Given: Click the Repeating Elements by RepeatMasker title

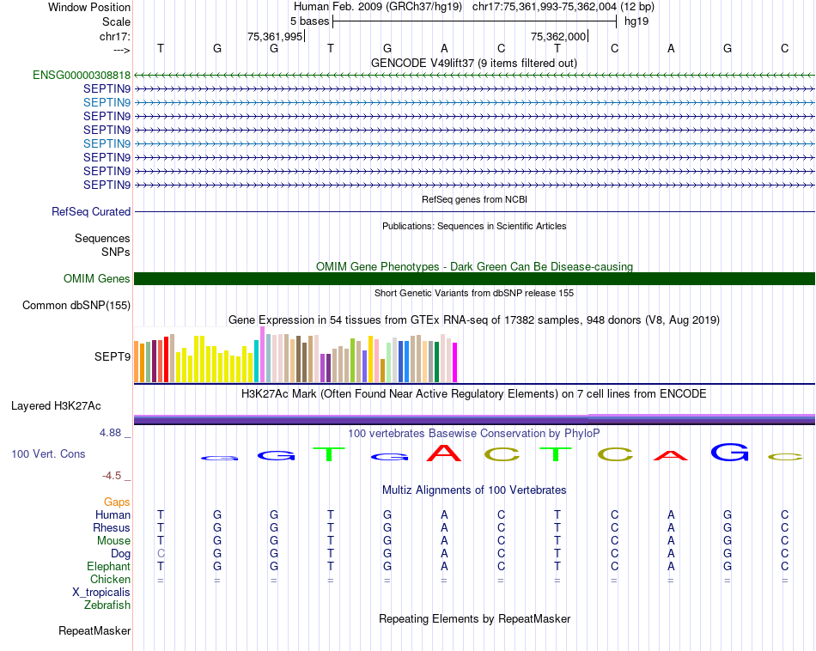Looking at the screenshot, I should coord(474,618).
